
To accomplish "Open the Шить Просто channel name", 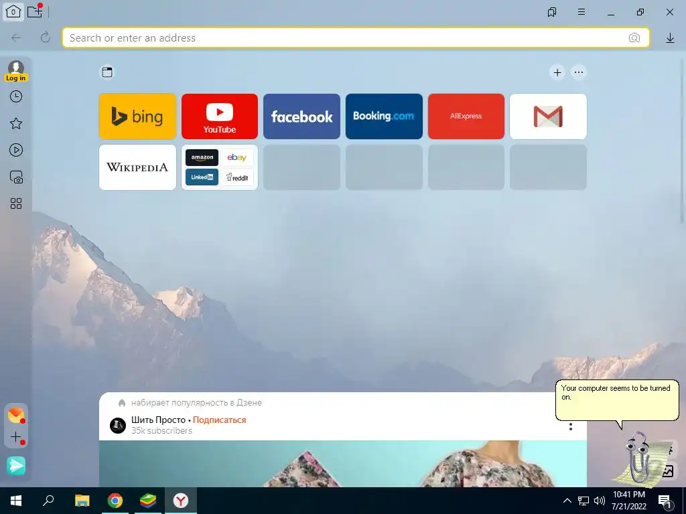I will 158,420.
